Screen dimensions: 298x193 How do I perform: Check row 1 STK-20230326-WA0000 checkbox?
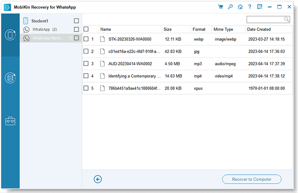86,39
